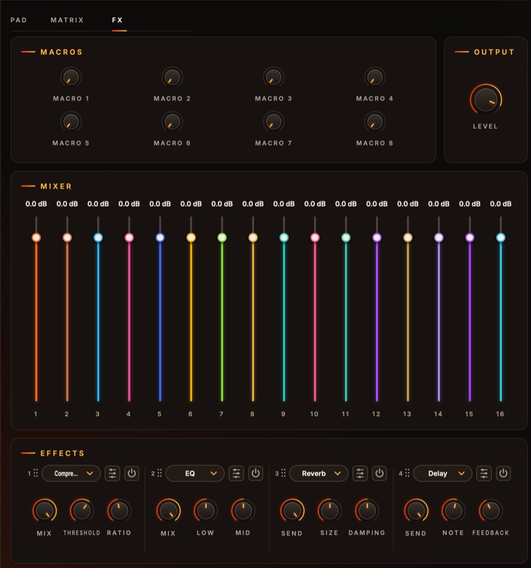Image resolution: width=531 pixels, height=568 pixels.
Task: Click the mixer channel 16 fader handle
Action: click(501, 238)
